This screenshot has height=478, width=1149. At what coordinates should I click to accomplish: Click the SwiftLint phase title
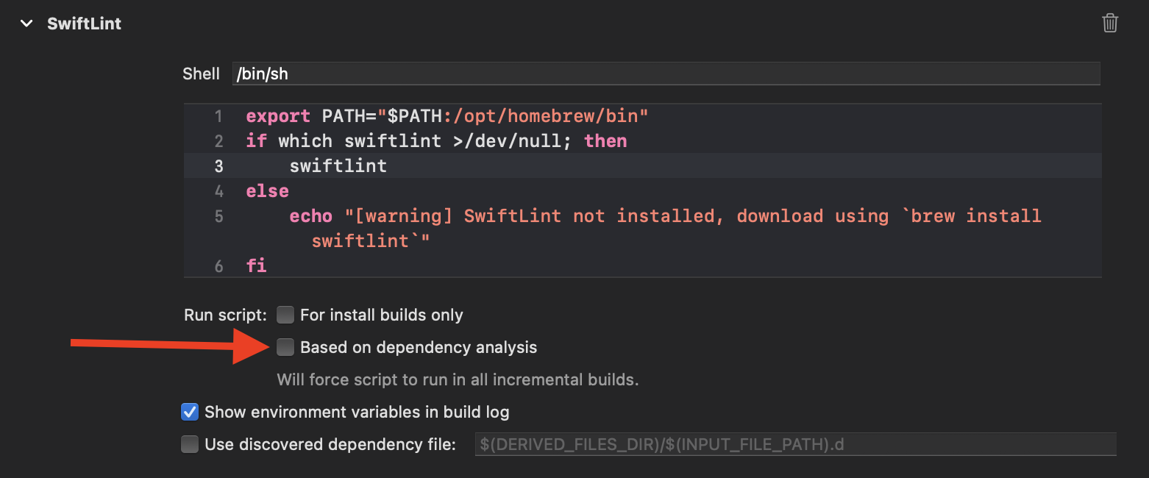[84, 24]
